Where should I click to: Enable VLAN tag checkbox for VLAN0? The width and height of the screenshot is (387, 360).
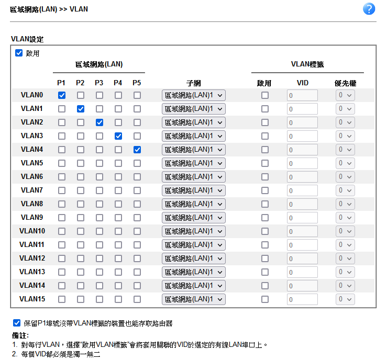click(x=265, y=95)
